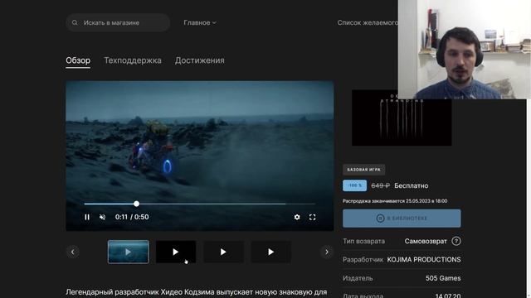Screen dimensions: 531x298
Task: Go to next media thumbnails
Action: coord(326,252)
